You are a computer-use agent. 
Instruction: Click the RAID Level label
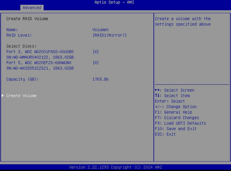coord(19,35)
